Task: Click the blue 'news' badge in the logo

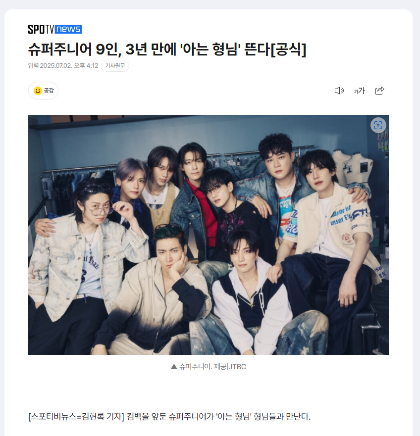Action: click(68, 29)
